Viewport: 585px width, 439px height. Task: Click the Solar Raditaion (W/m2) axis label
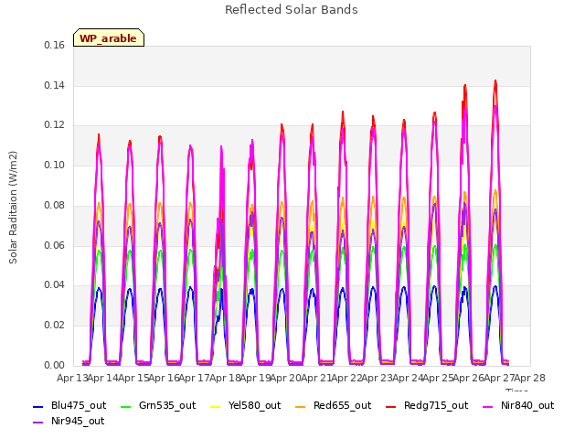13,208
